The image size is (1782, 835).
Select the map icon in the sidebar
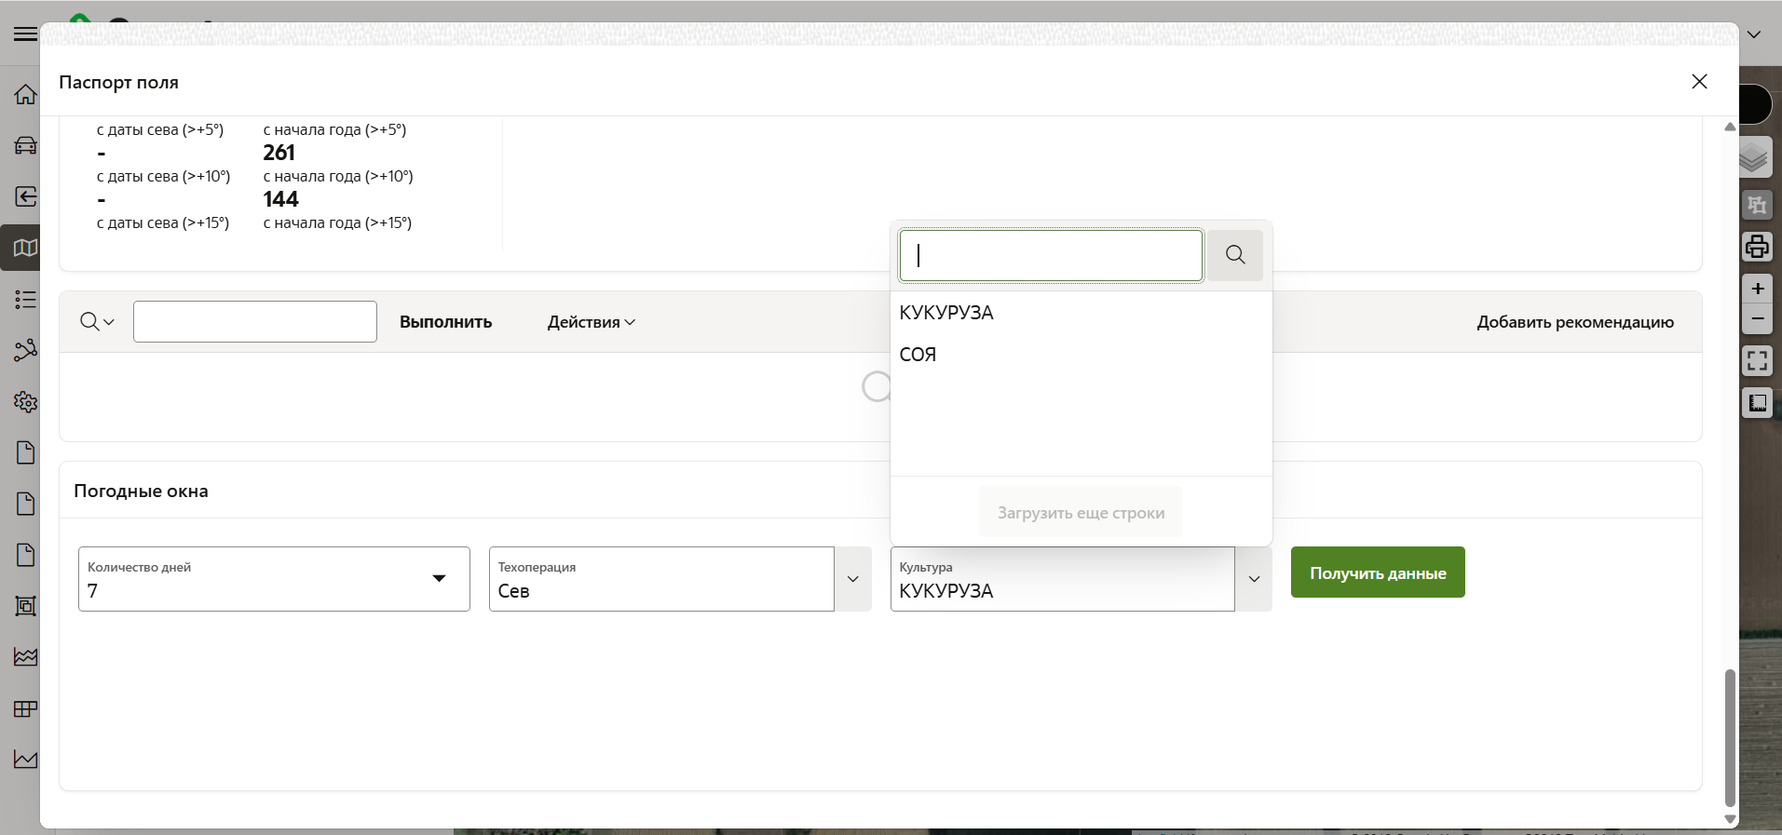(25, 248)
